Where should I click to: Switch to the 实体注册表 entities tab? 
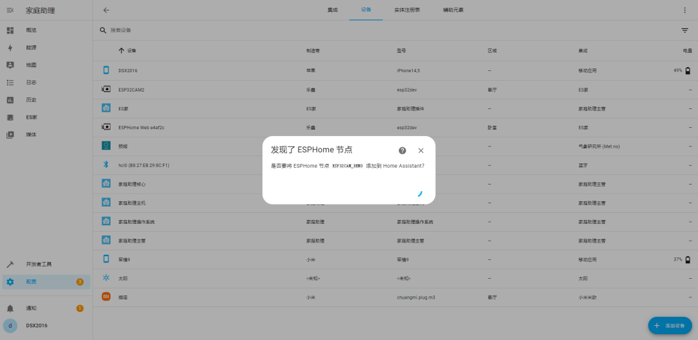pyautogui.click(x=407, y=10)
